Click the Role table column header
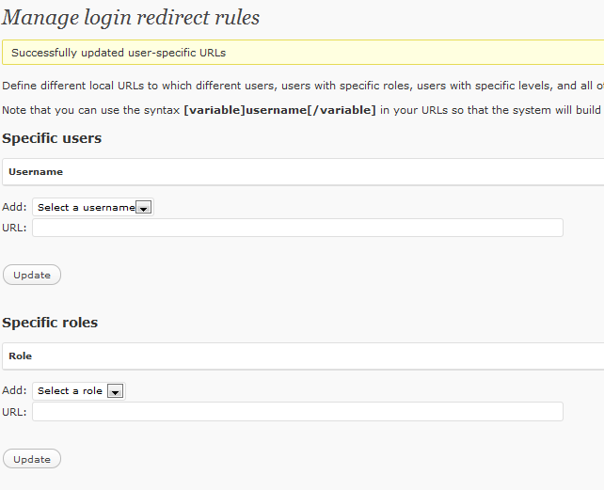This screenshot has height=490, width=604. coord(21,356)
